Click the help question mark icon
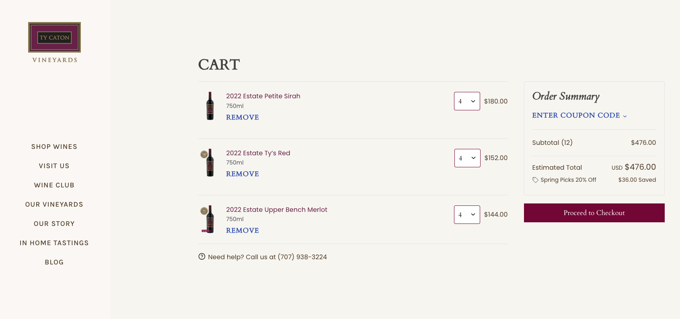Viewport: 680px width, 319px height. [x=202, y=256]
